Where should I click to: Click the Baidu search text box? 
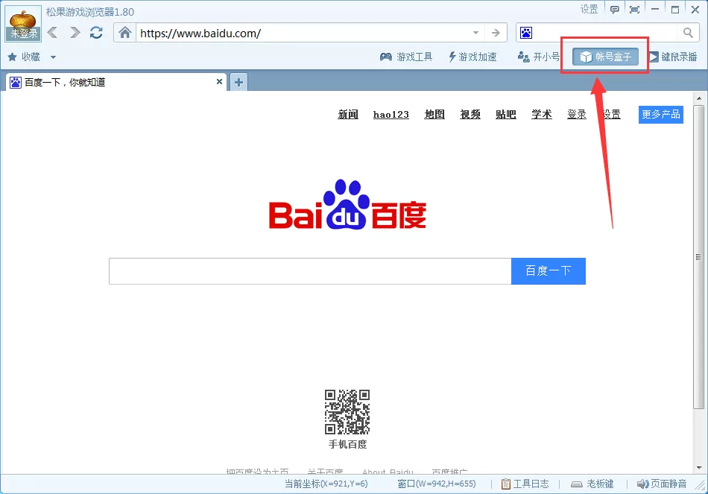[x=310, y=271]
